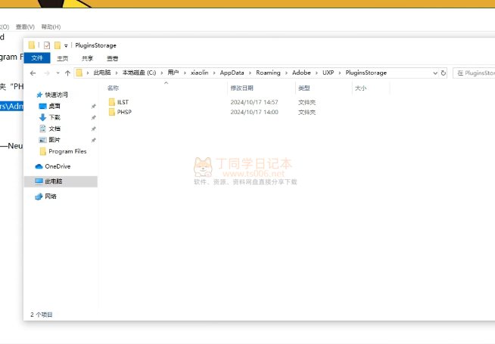
Task: Open the ILST folder
Action: pyautogui.click(x=123, y=102)
